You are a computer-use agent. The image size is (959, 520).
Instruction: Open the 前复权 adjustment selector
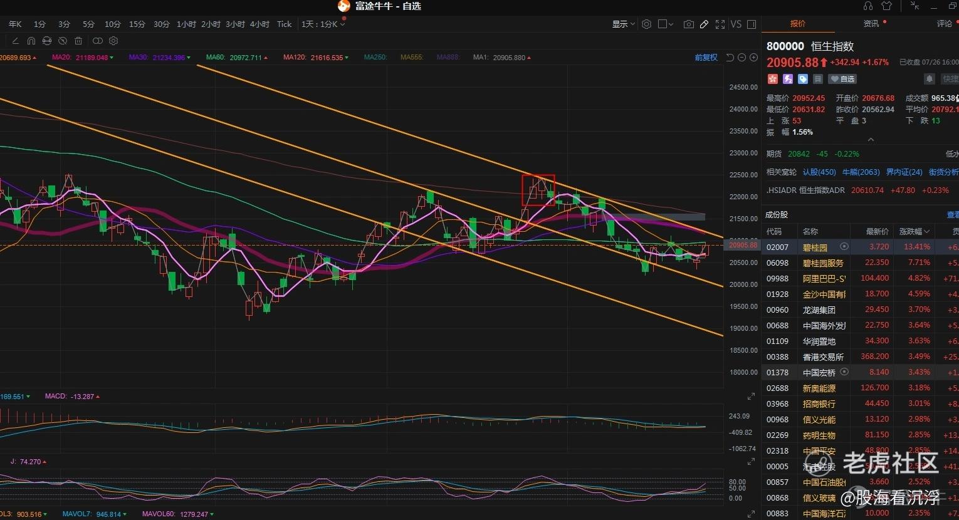(x=706, y=58)
